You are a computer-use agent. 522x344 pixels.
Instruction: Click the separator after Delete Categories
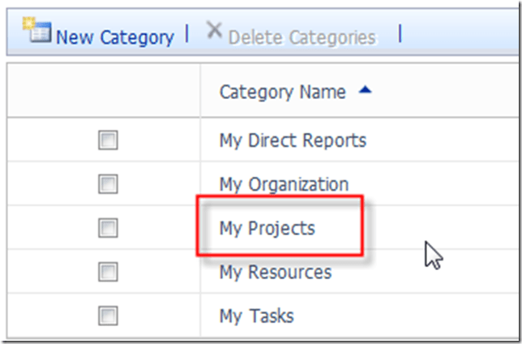(400, 34)
